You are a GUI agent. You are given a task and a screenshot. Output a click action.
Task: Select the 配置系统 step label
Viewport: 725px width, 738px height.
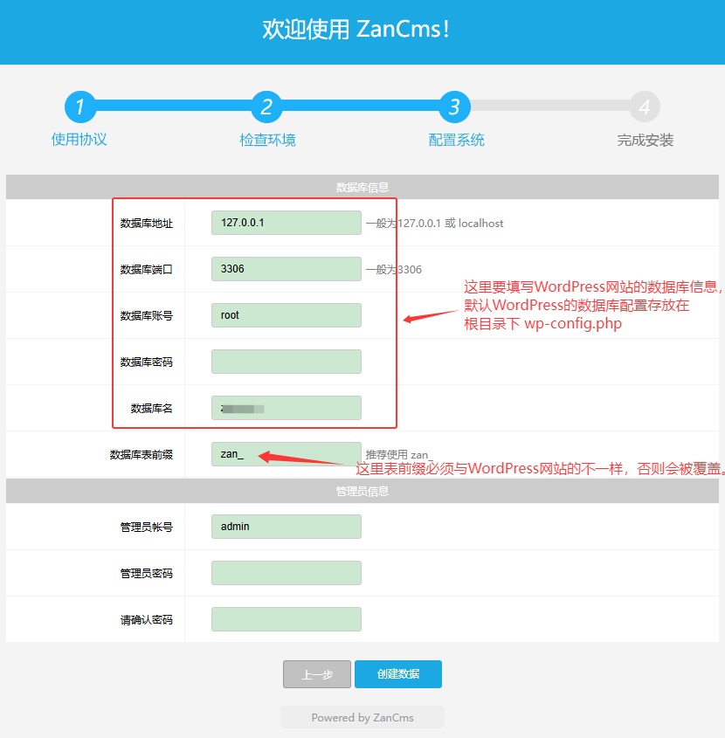coord(456,140)
